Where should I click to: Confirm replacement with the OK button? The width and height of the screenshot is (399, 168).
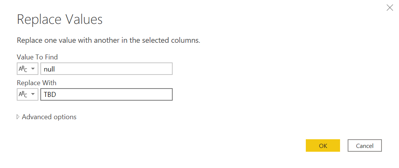pos(323,146)
